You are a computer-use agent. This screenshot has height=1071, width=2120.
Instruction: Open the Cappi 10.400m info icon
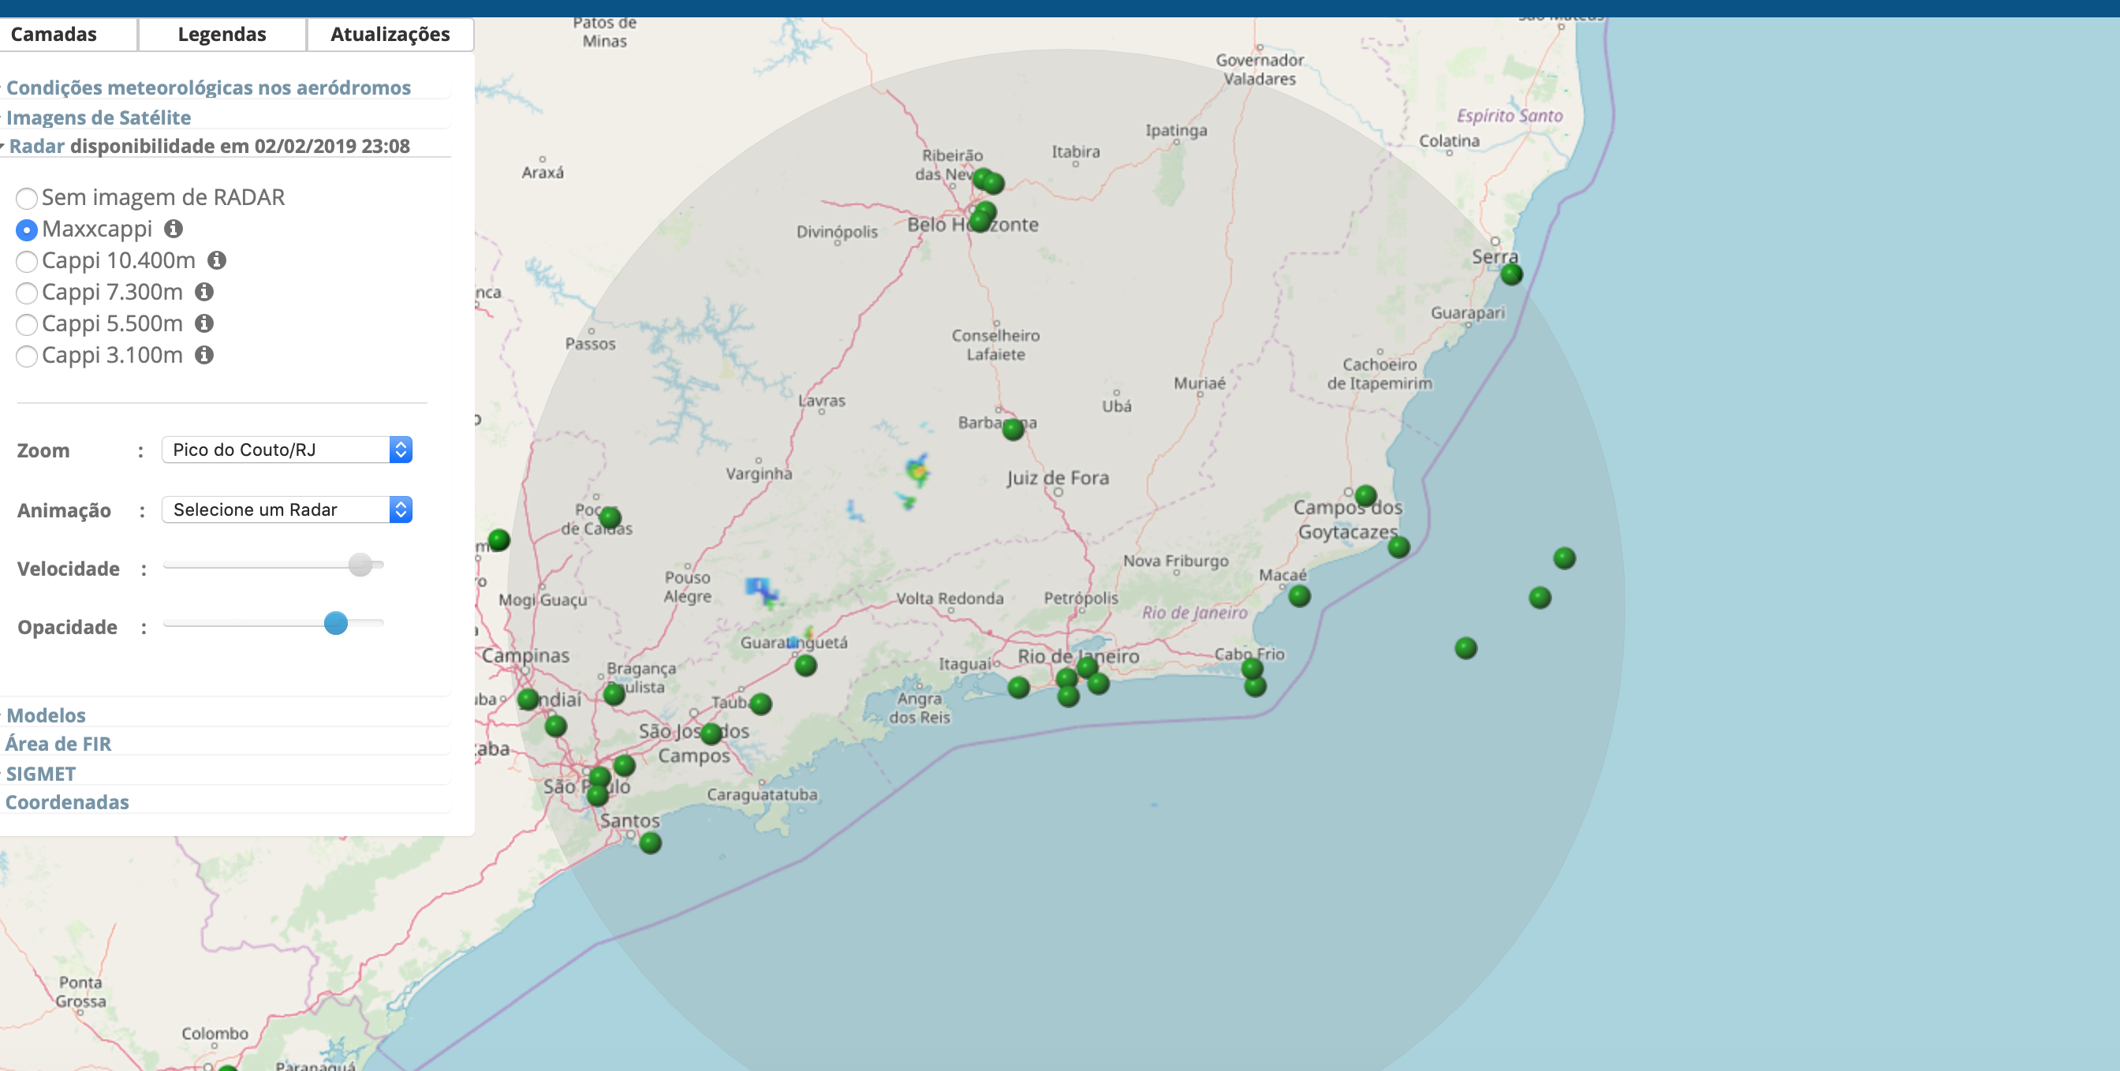pos(216,260)
